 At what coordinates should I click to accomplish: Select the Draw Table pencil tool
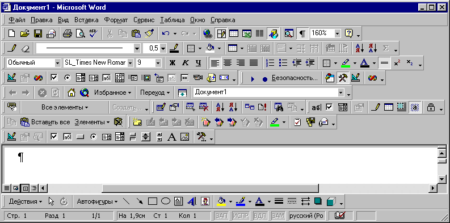[11, 48]
